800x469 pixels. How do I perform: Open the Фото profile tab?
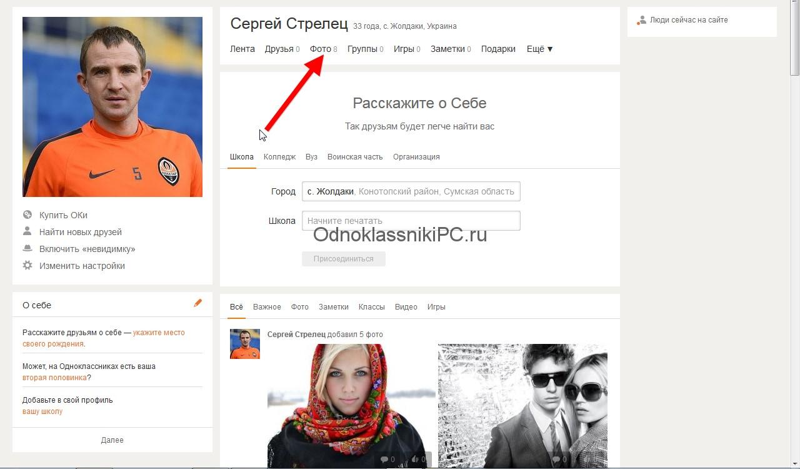(324, 49)
